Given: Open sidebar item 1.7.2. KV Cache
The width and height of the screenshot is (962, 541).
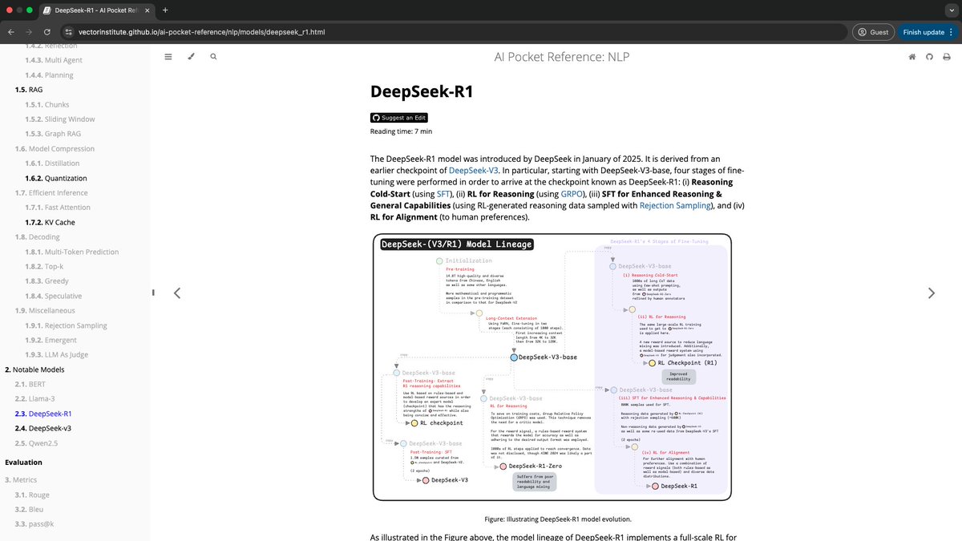Looking at the screenshot, I should coord(50,222).
